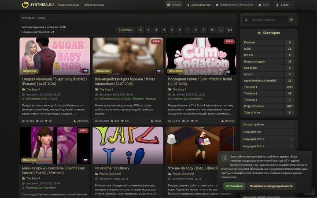Open Сладкая Малышка / Sugar Baby title link
Viewport: 317px width, 198px height.
point(55,81)
